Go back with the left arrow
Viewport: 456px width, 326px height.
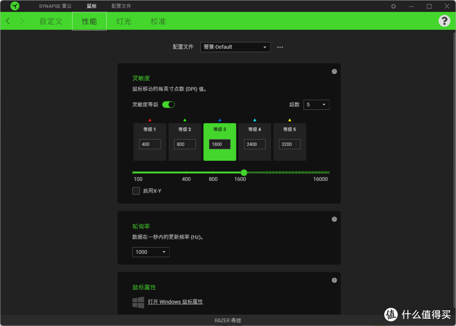coord(8,21)
